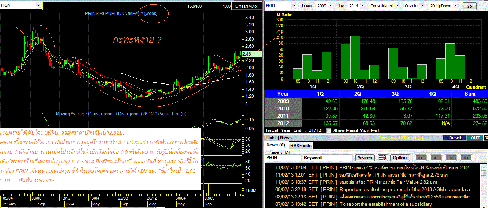Screen dimensions: 488x208
Task: Click the Linear(Auto) scale label
Action: pyautogui.click(x=247, y=6)
